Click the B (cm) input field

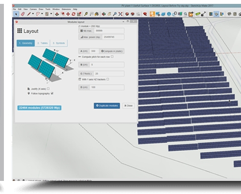(107, 65)
